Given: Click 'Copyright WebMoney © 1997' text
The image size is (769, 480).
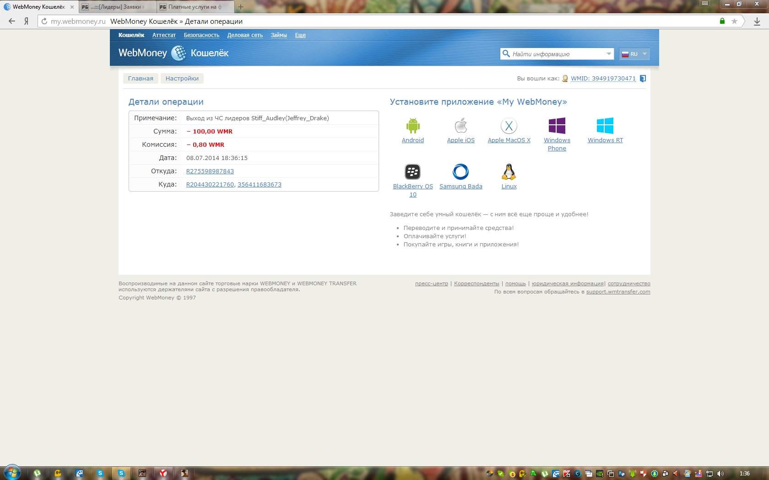Looking at the screenshot, I should 157,298.
